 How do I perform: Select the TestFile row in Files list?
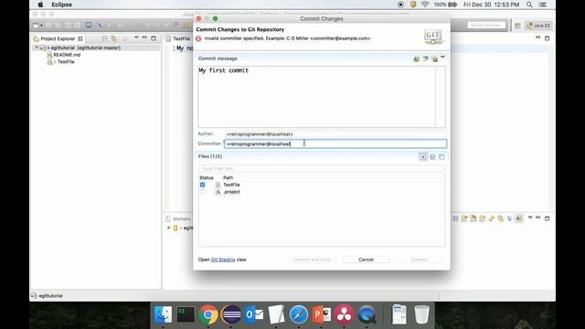(321, 185)
